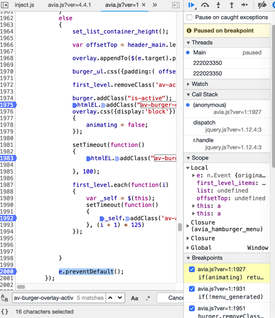Screen dimensions: 275x318
Task: Show more tabs chevron
Action: 155,5
